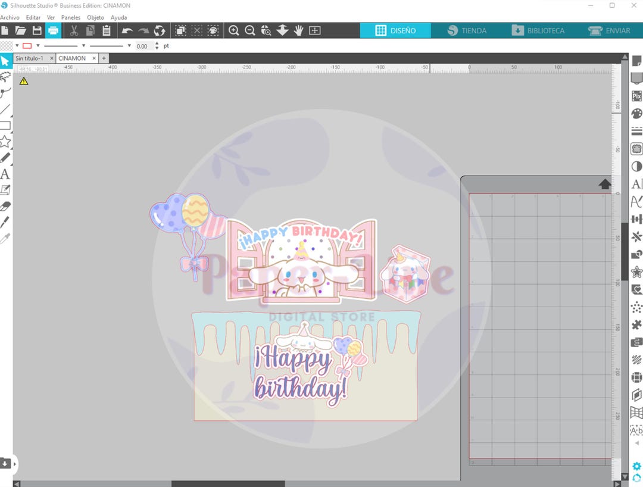
Task: Open the PixScan panel
Action: click(x=636, y=96)
